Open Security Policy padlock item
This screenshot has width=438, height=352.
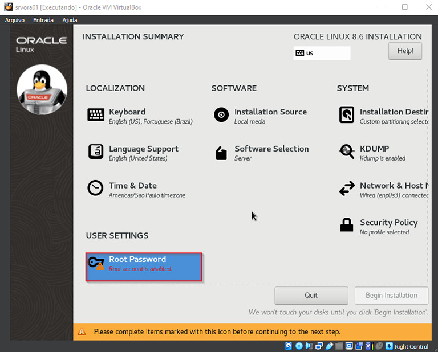tap(347, 225)
